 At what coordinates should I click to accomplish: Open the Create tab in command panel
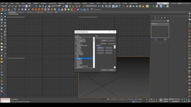tap(152, 18)
